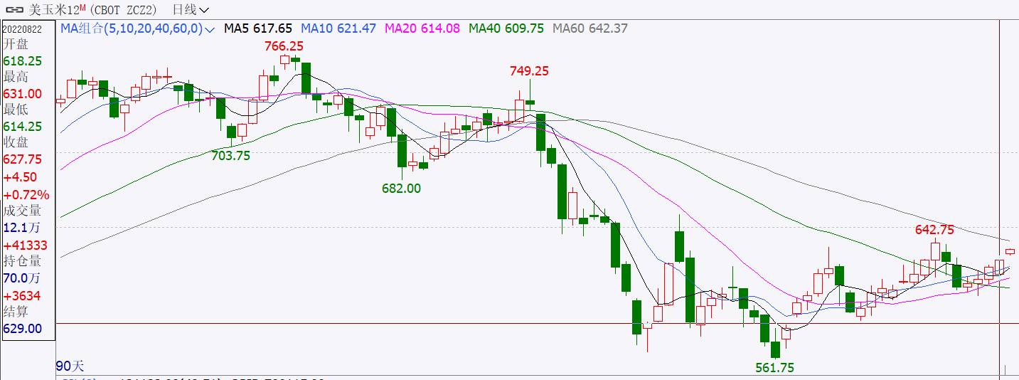Screen dimensions: 1019x380
Task: Click the 90天 range label
Action: [x=70, y=366]
